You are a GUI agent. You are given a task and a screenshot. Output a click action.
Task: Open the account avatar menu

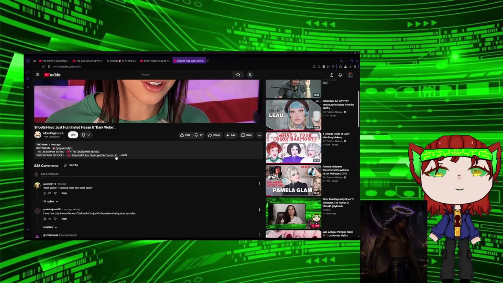pyautogui.click(x=350, y=75)
